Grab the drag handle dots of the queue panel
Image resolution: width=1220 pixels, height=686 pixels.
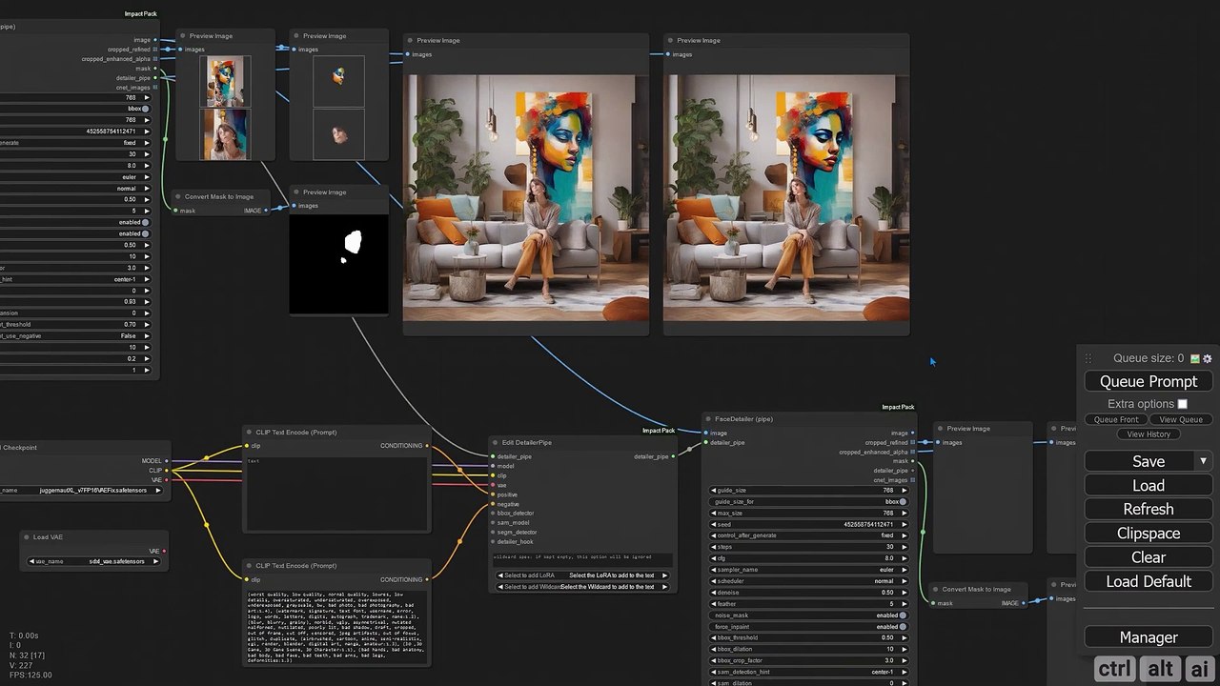click(1088, 358)
